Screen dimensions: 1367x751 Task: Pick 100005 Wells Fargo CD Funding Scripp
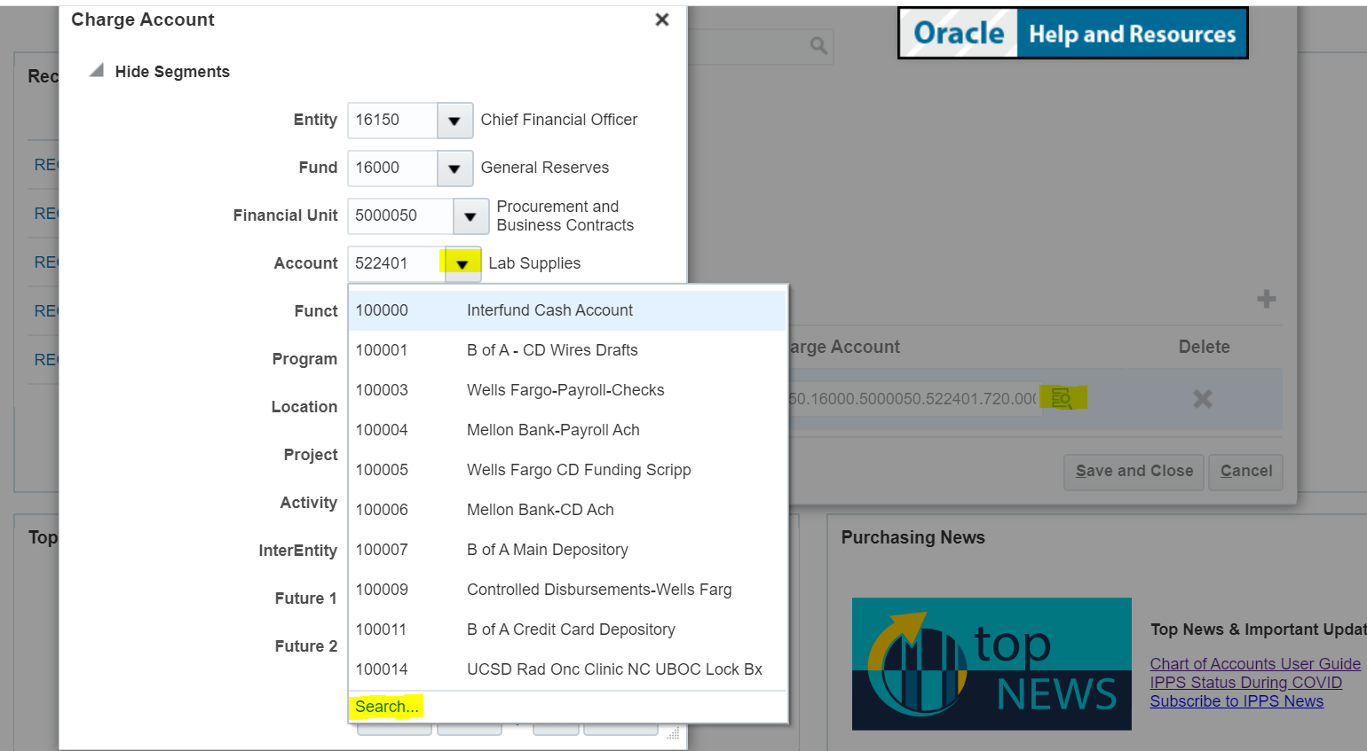pyautogui.click(x=567, y=470)
